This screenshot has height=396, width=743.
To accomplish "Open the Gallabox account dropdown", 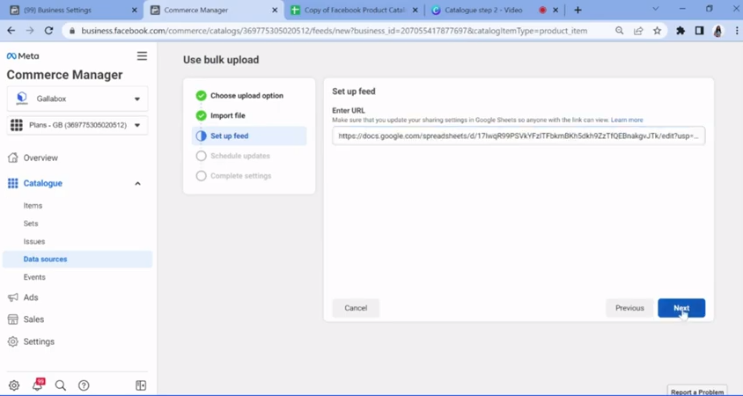I will 77,99.
